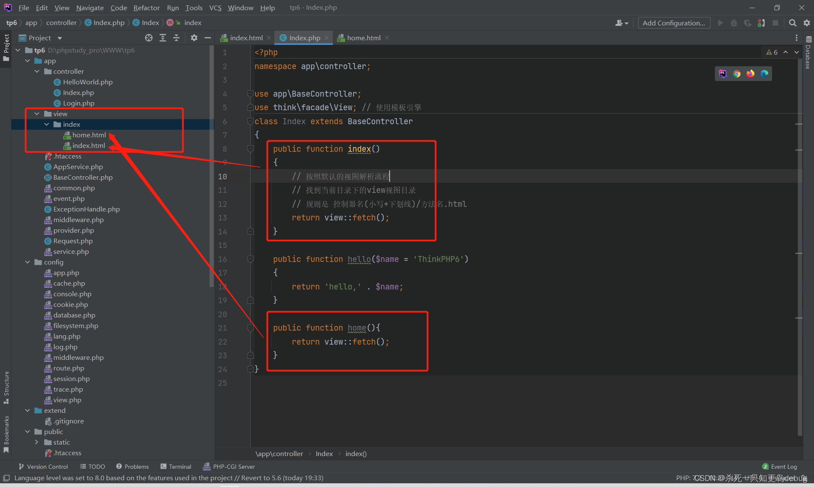Collapse the index folder under view
The width and height of the screenshot is (814, 487).
click(x=47, y=124)
